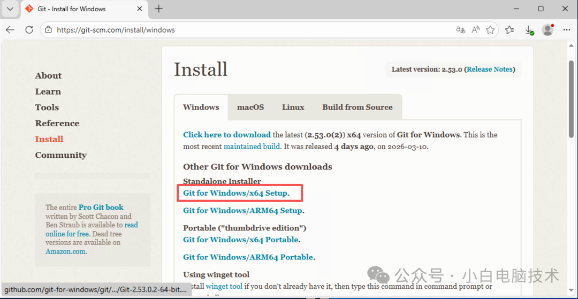Click the scrollbar up arrow
This screenshot has height=299, width=578.
click(x=571, y=44)
